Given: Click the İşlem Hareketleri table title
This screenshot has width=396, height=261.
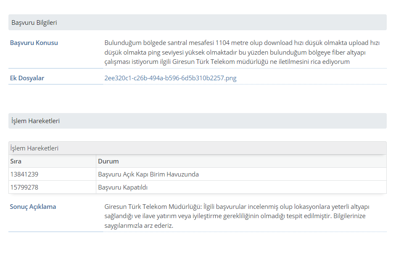Looking at the screenshot, I should point(34,148).
